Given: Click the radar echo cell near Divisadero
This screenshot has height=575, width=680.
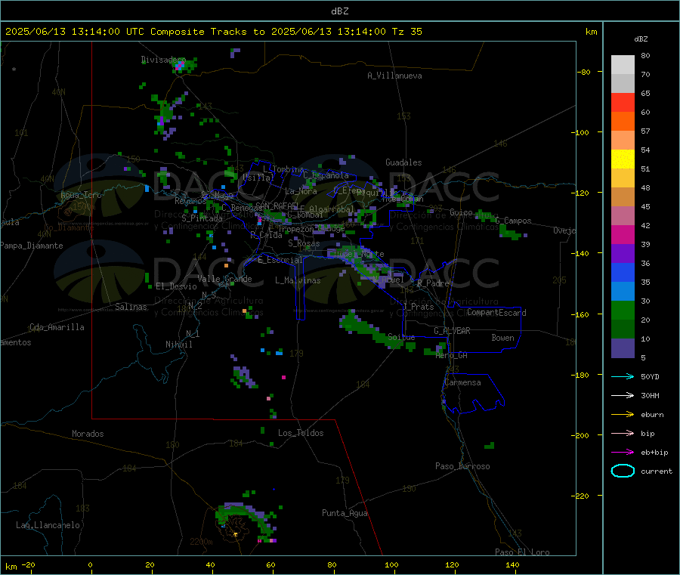Looking at the screenshot, I should coord(184,65).
